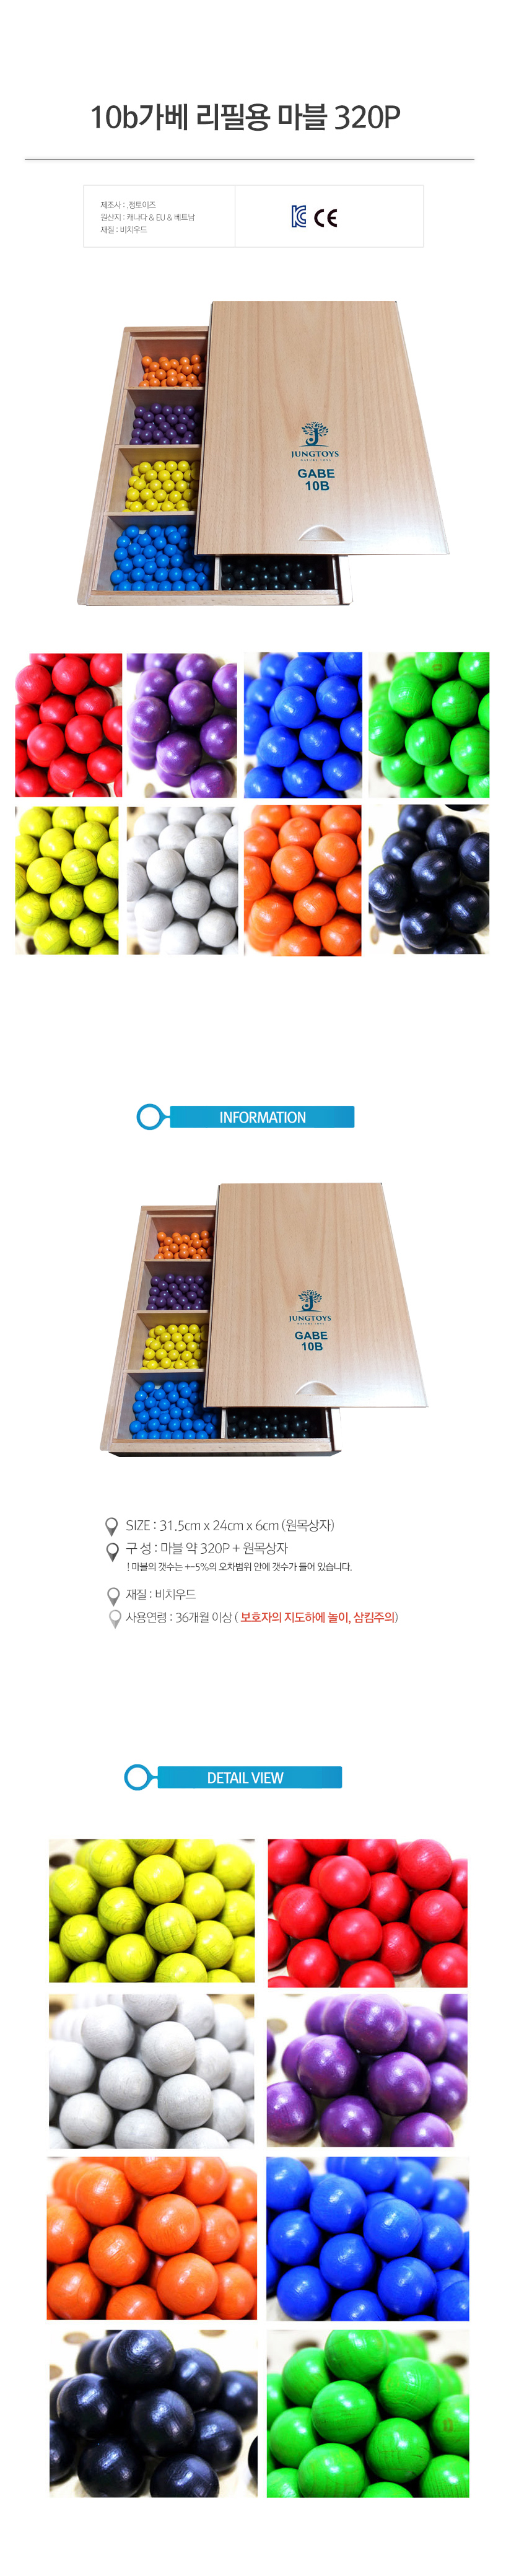Open the large purple marbles photo in DETAIL VIEW
Viewport: 506px width, 2576px height.
[367, 2070]
